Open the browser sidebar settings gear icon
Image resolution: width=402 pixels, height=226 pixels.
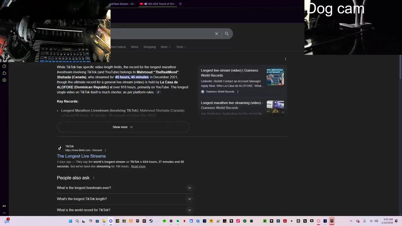[x=4, y=80]
